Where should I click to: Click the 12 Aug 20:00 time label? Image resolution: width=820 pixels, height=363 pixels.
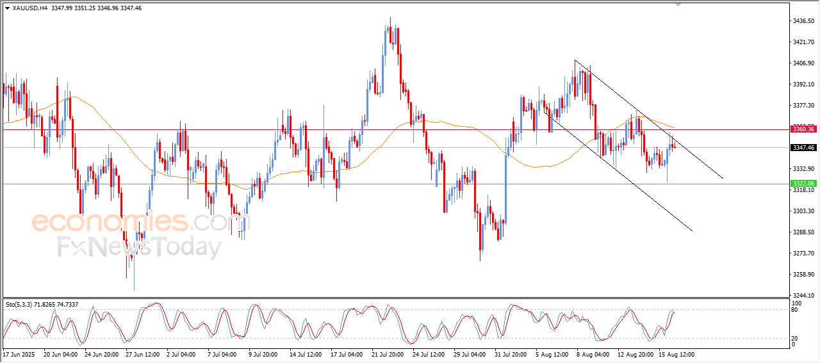635,354
